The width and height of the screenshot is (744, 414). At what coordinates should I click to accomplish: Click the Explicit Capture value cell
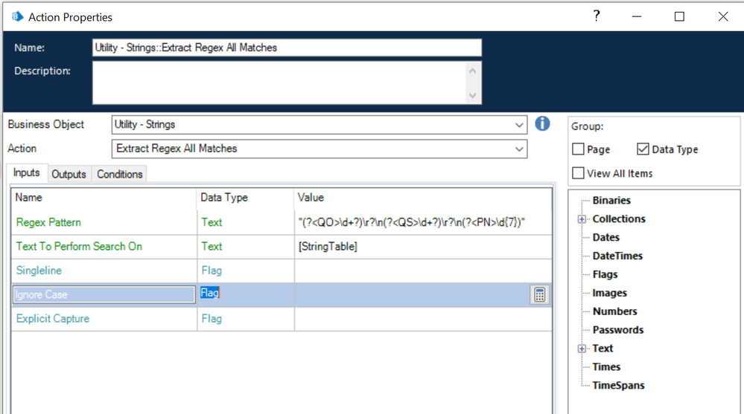[x=423, y=319]
